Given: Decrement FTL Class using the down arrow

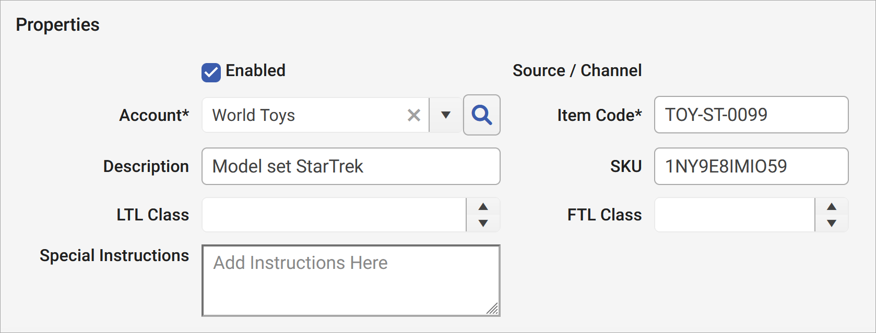Looking at the screenshot, I should tap(832, 223).
